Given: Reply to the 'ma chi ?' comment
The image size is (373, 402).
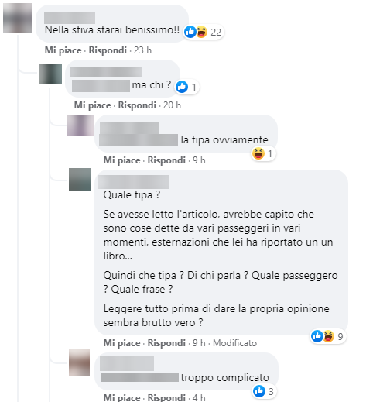Looking at the screenshot, I should tap(137, 105).
